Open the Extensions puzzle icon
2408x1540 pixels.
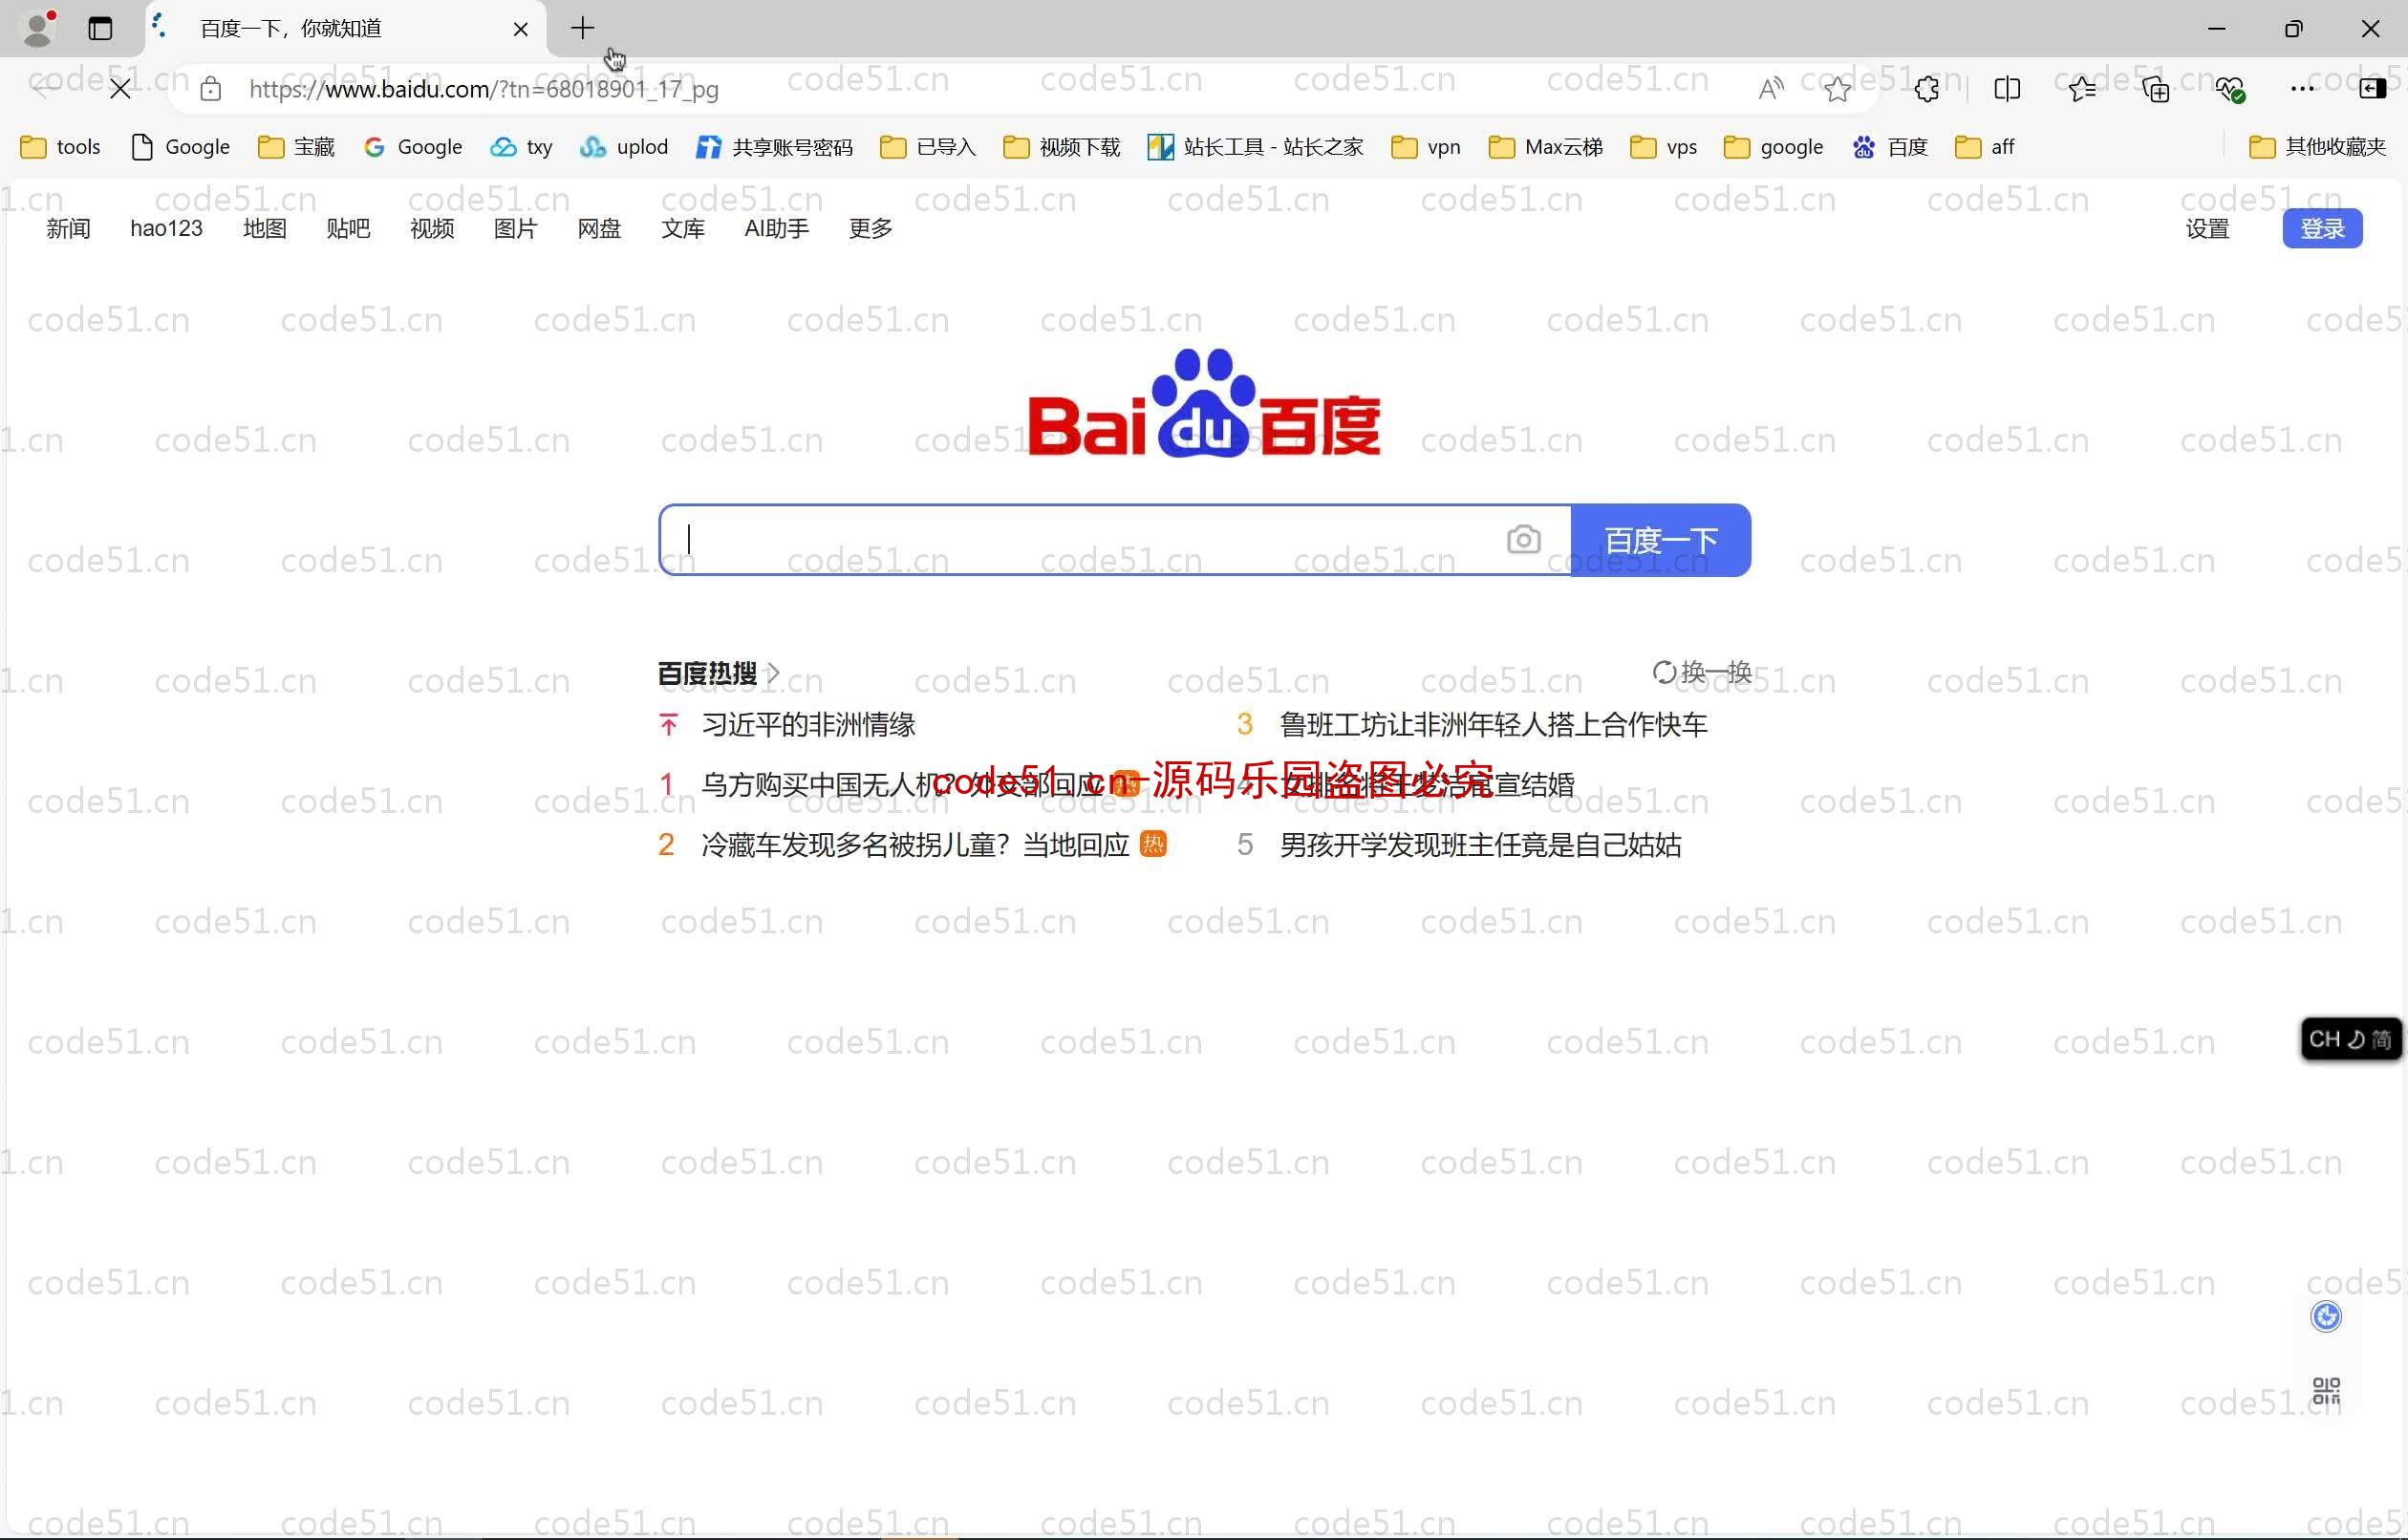point(1926,89)
